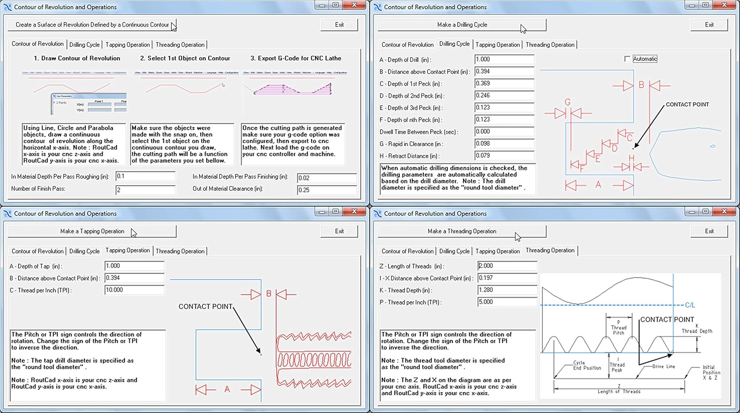The image size is (740, 413).
Task: Focus the Out of Material Clearance field
Action: click(327, 190)
